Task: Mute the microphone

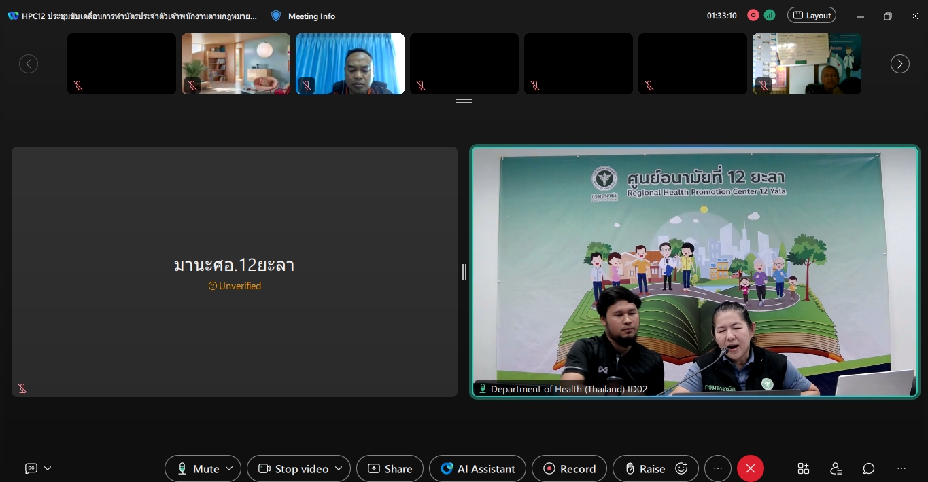Action: 197,468
